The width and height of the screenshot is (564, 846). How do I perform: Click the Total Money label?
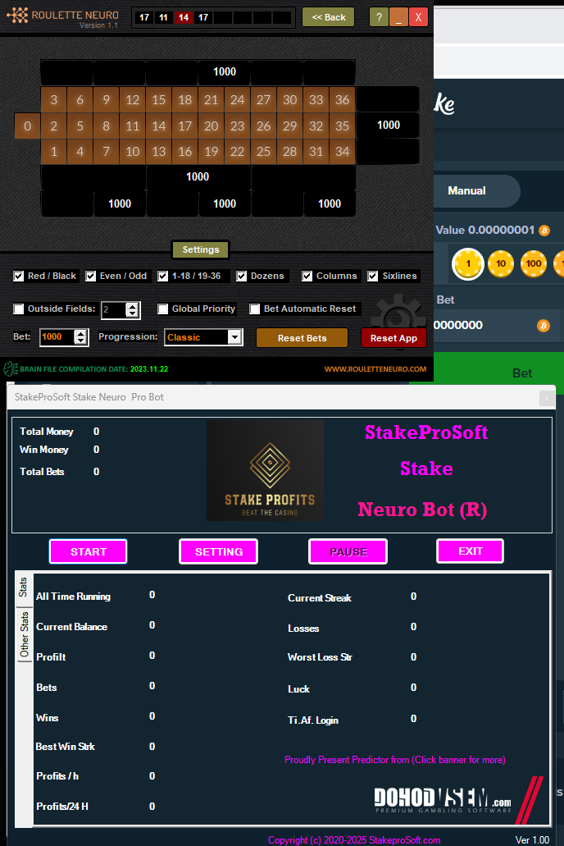coord(47,432)
